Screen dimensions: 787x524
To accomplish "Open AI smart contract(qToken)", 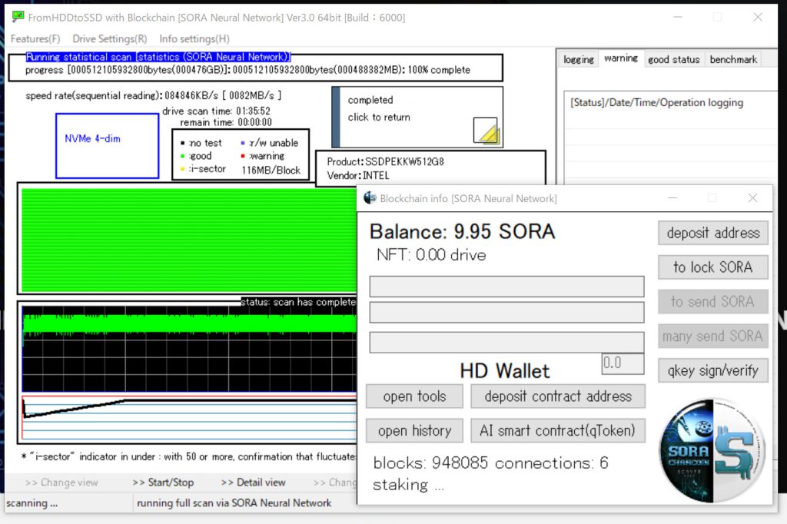I will 558,430.
